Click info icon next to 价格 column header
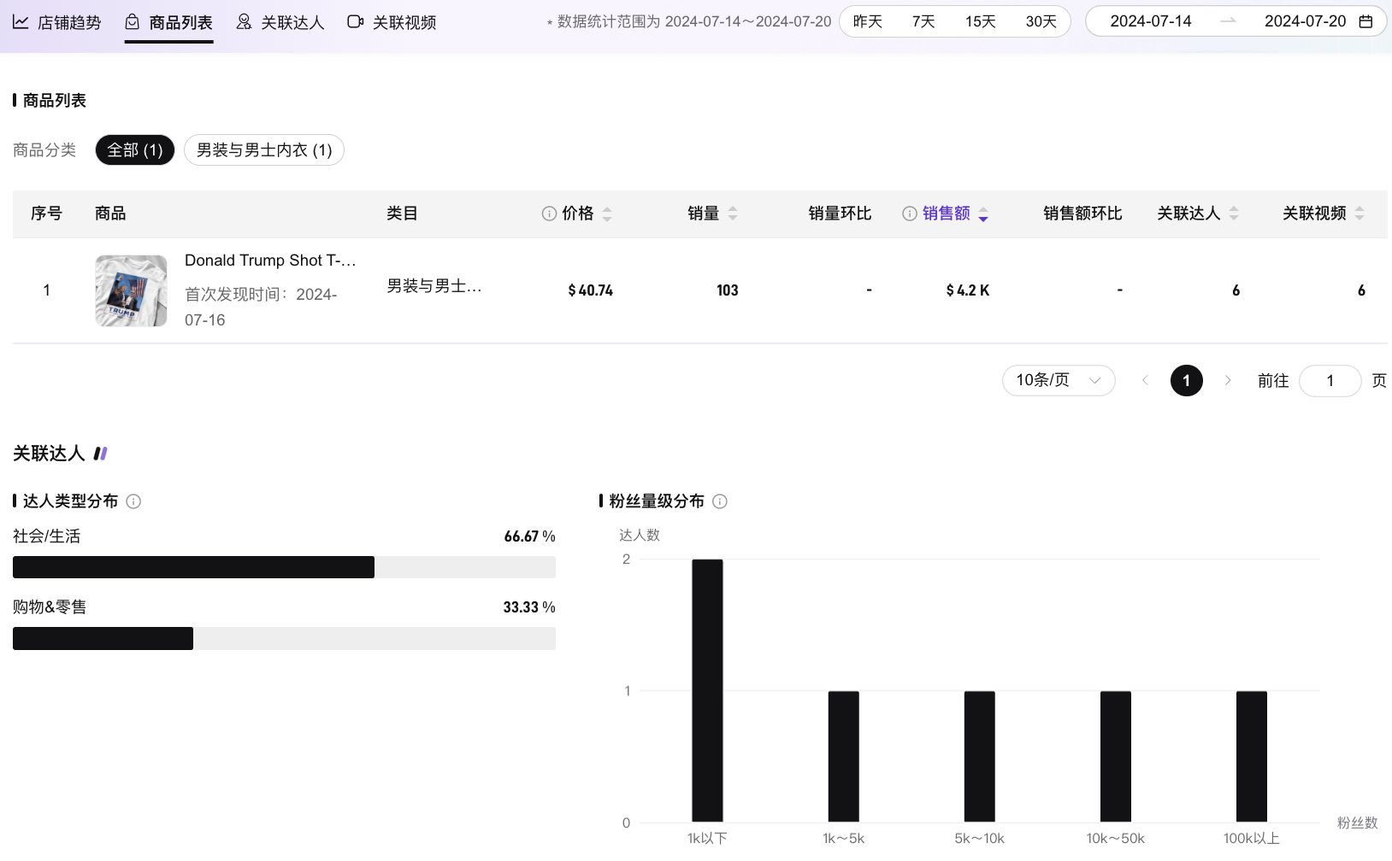Image resolution: width=1392 pixels, height=861 pixels. click(x=549, y=214)
